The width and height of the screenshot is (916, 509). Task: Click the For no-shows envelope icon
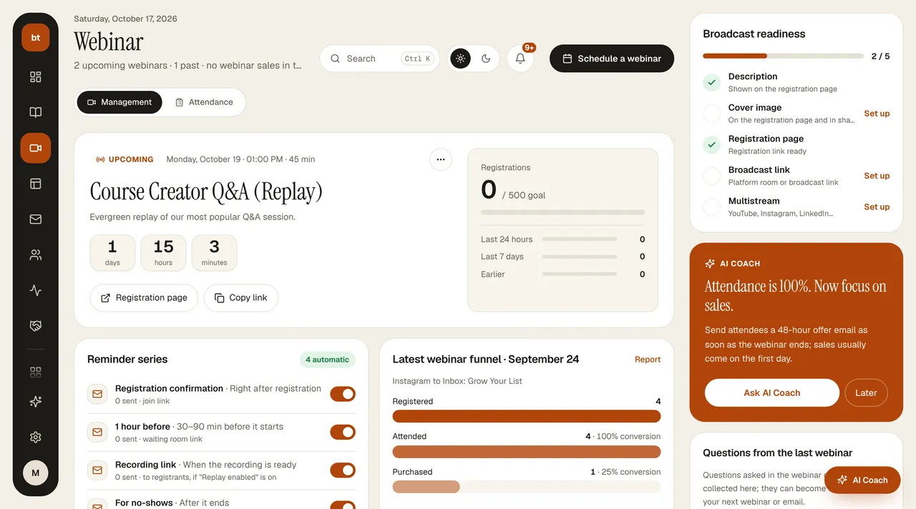[97, 505]
